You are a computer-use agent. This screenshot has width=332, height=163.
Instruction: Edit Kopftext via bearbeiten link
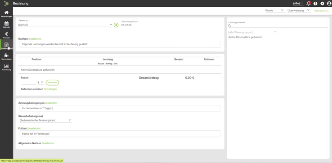(35, 39)
